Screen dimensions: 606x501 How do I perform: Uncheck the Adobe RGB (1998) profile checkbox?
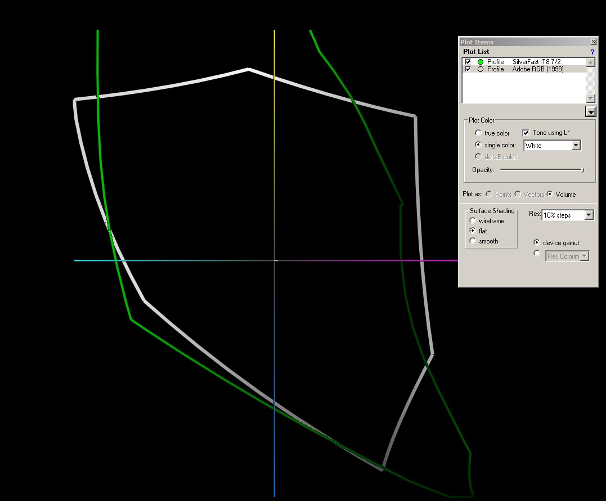coord(468,69)
